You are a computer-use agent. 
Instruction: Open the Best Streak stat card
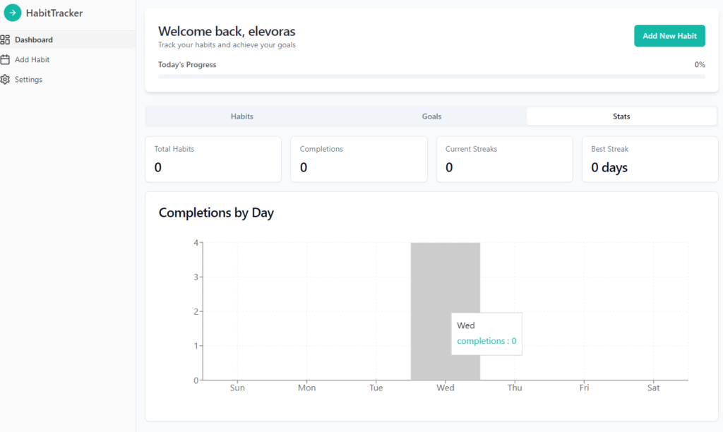pos(650,160)
